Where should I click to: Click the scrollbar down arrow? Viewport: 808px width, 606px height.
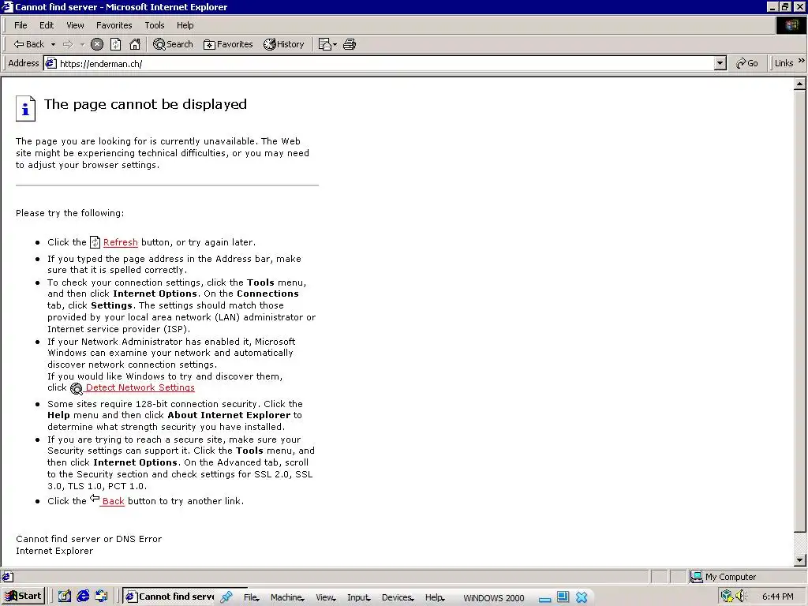pos(800,560)
